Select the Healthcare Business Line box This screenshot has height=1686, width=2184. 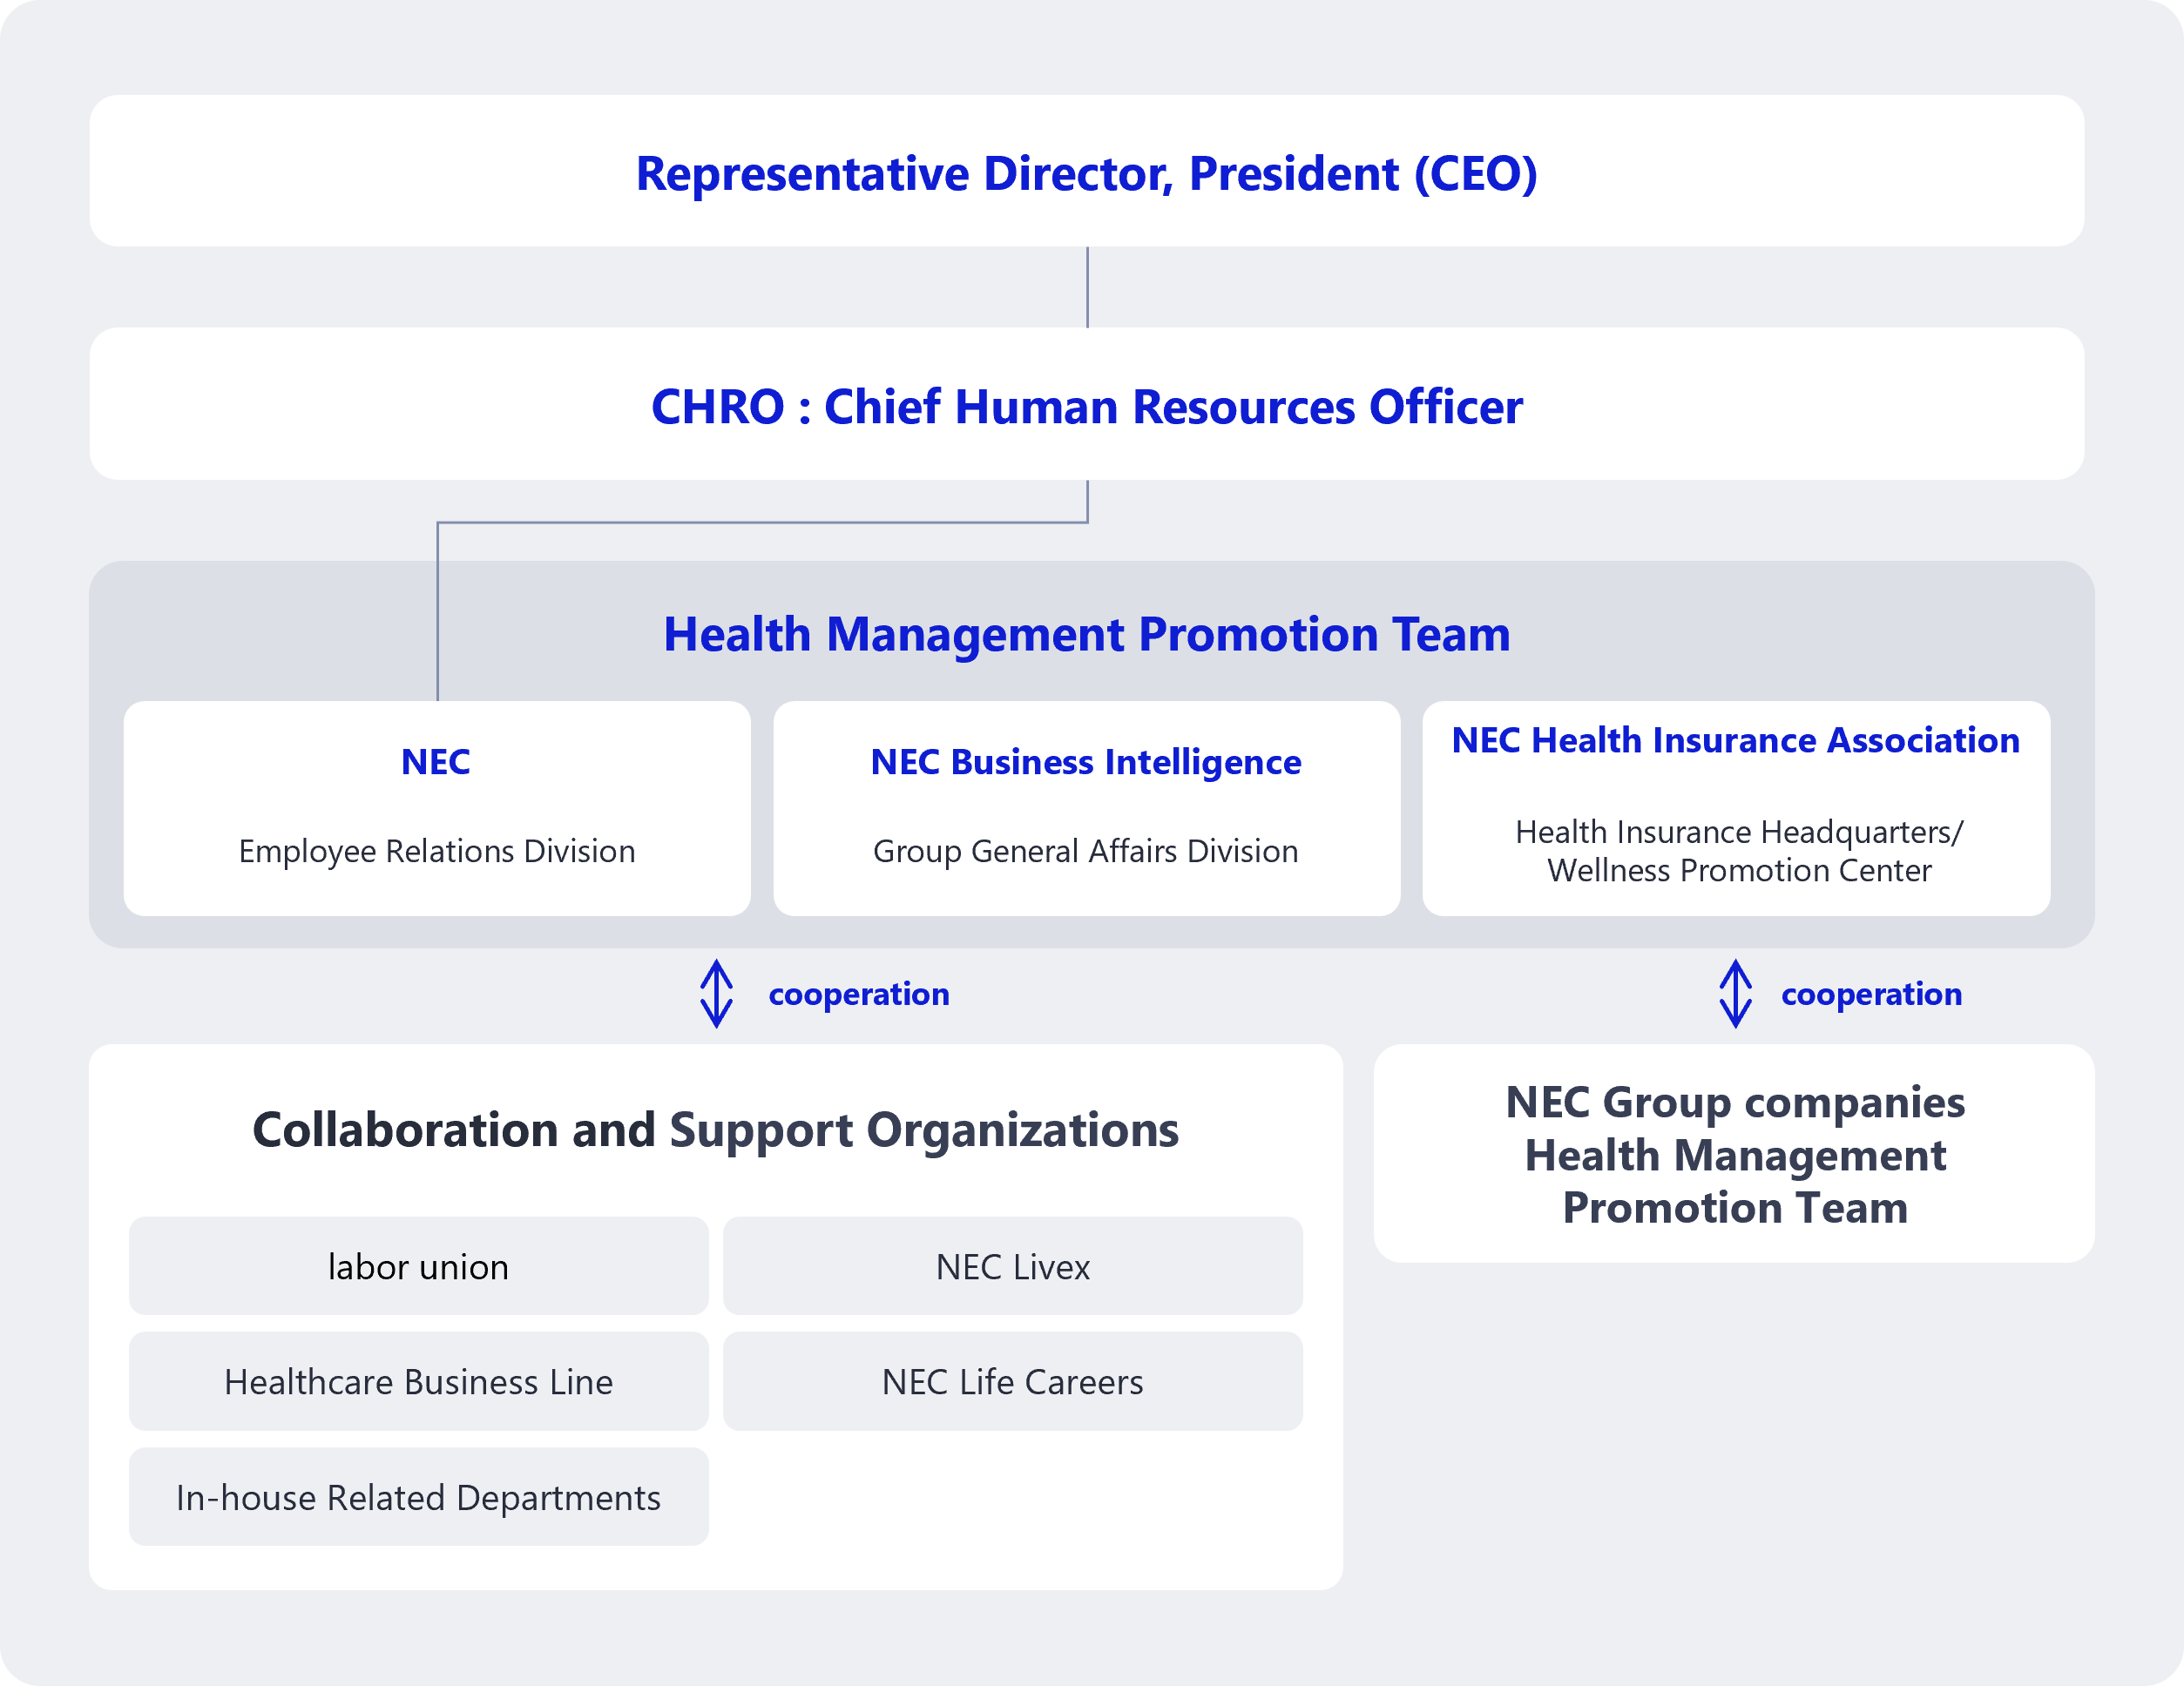coord(418,1381)
